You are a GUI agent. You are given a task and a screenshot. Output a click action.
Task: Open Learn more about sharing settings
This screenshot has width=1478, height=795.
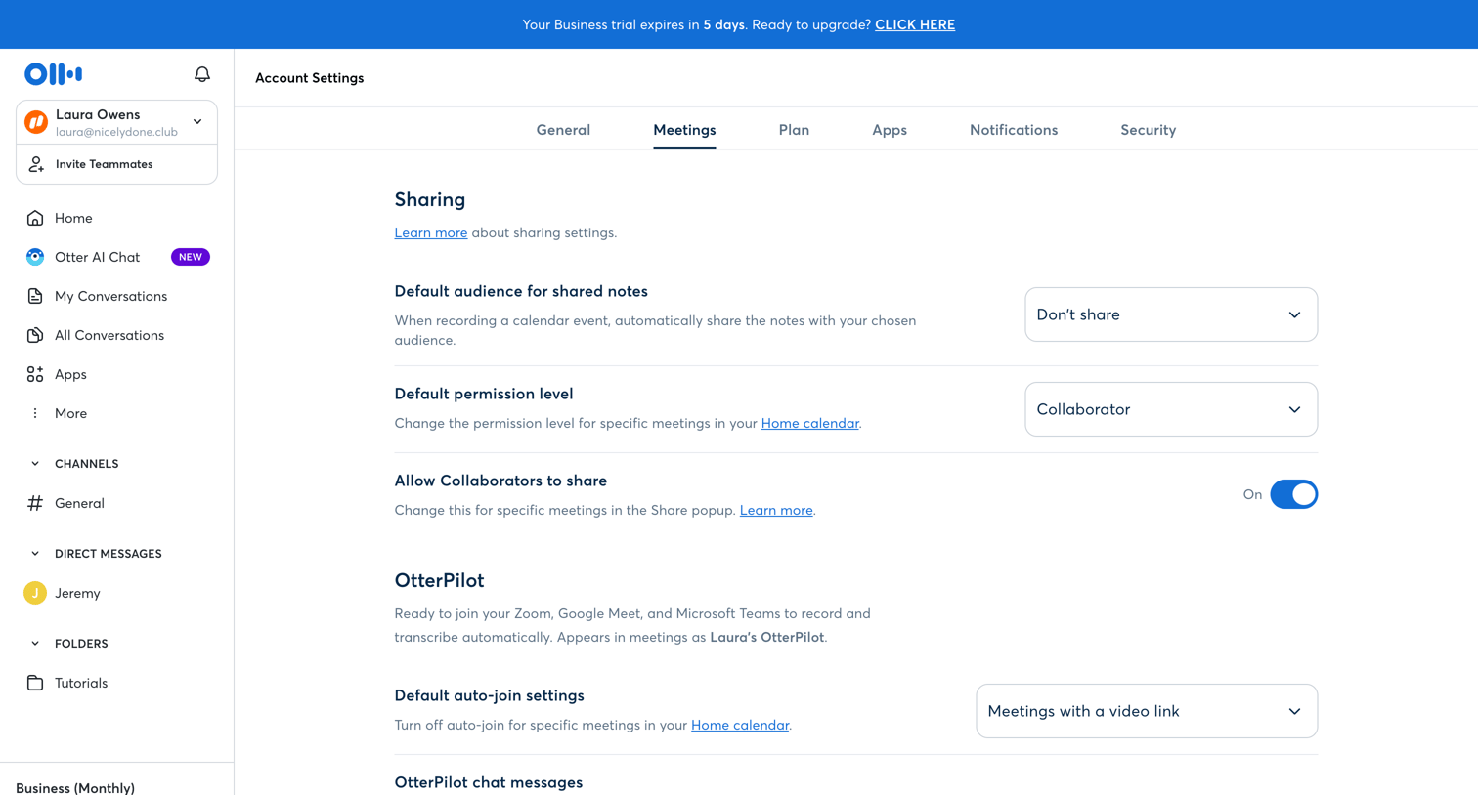click(x=431, y=232)
